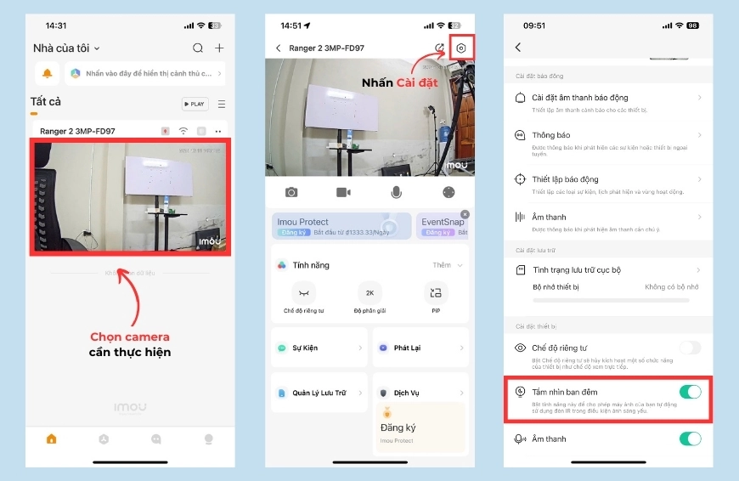The image size is (739, 481).
Task: Tap the 'Nhấn vào đây để hiển thị' banner
Action: [x=145, y=73]
